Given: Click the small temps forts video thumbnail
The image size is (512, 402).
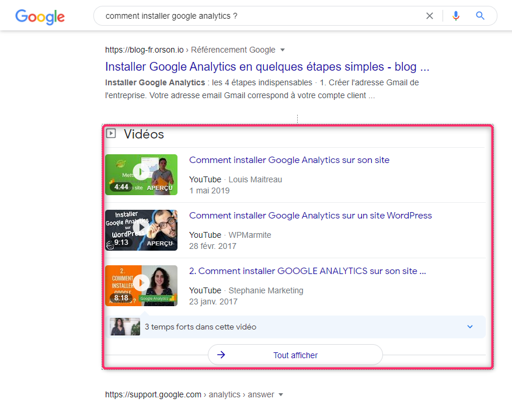Looking at the screenshot, I should click(x=125, y=327).
